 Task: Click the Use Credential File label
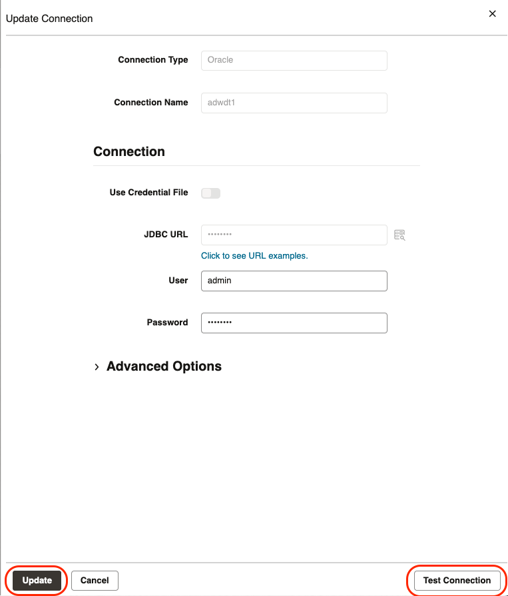[x=148, y=193]
